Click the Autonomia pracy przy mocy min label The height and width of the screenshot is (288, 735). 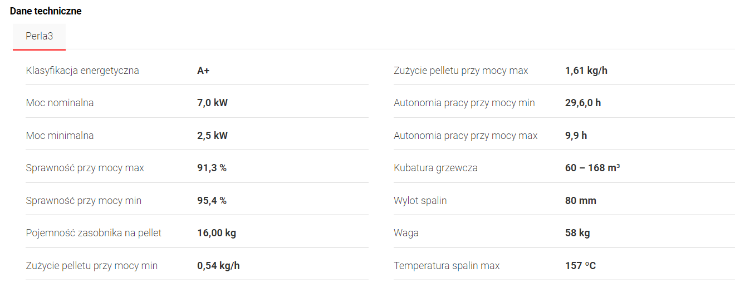click(464, 103)
